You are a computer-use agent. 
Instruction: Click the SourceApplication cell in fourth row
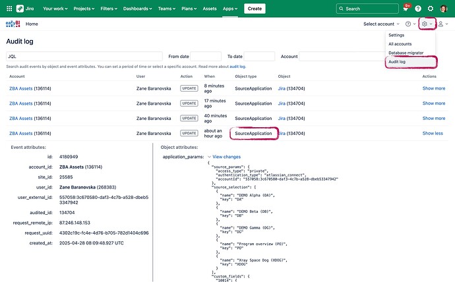click(x=253, y=133)
